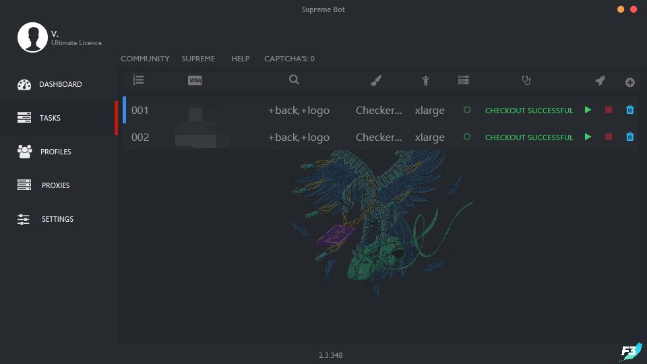Image resolution: width=647 pixels, height=364 pixels.
Task: Click the Tasks list icon in sidebar
Action: click(24, 117)
